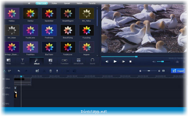Click the 00:03:00:00 ruler mark
188x116 pixels.
point(125,76)
